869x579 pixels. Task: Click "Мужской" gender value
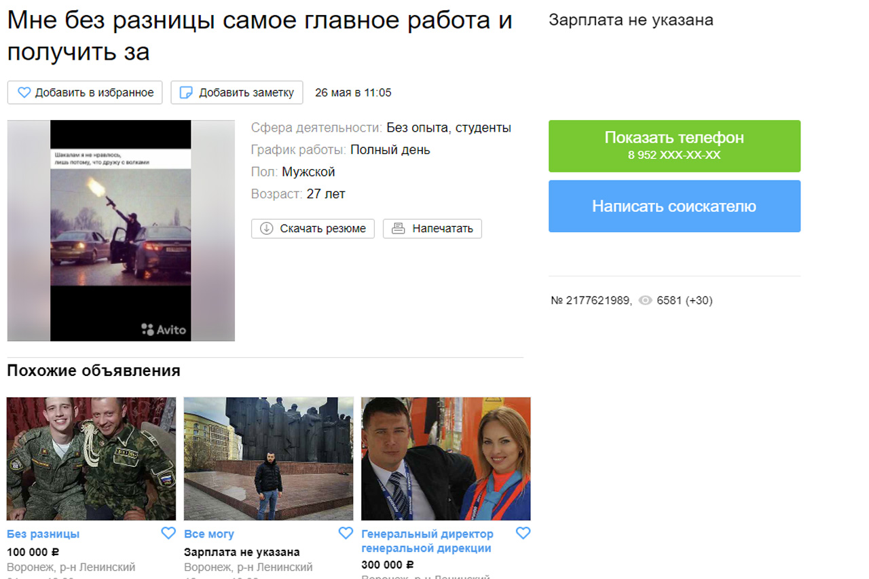308,172
